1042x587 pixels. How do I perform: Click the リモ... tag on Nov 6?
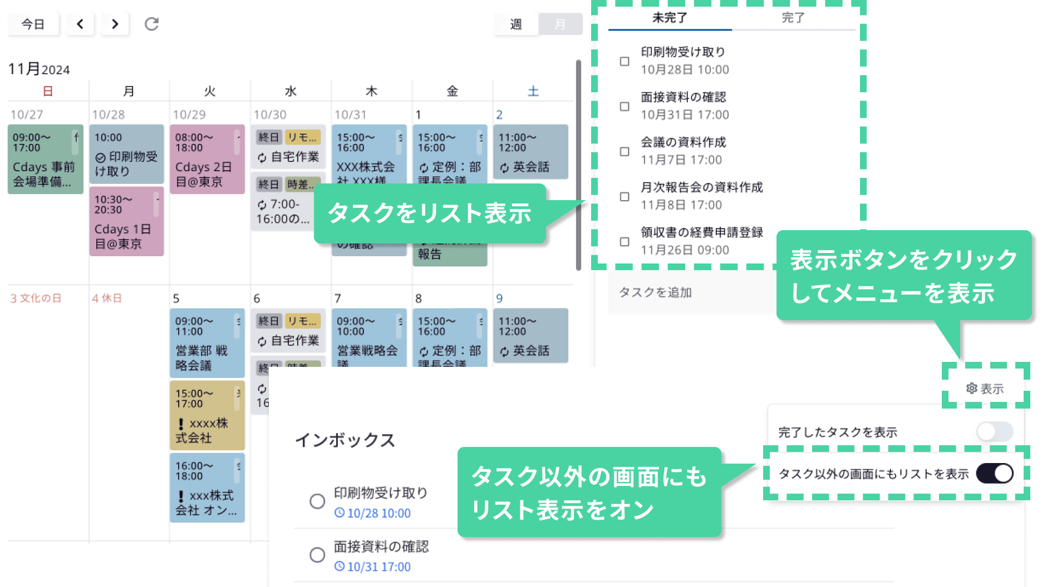pyautogui.click(x=302, y=321)
